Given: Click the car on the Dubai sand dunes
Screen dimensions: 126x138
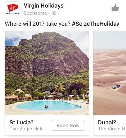Looking at the screenshot, I should point(116,87).
